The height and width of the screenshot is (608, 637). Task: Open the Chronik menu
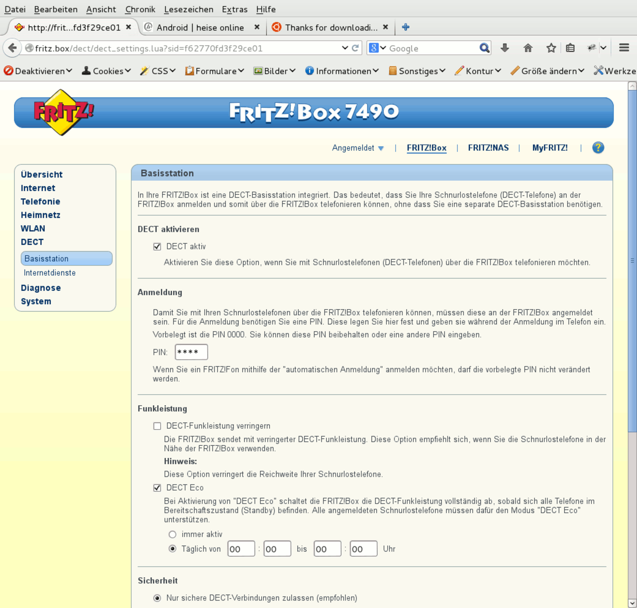click(x=140, y=9)
